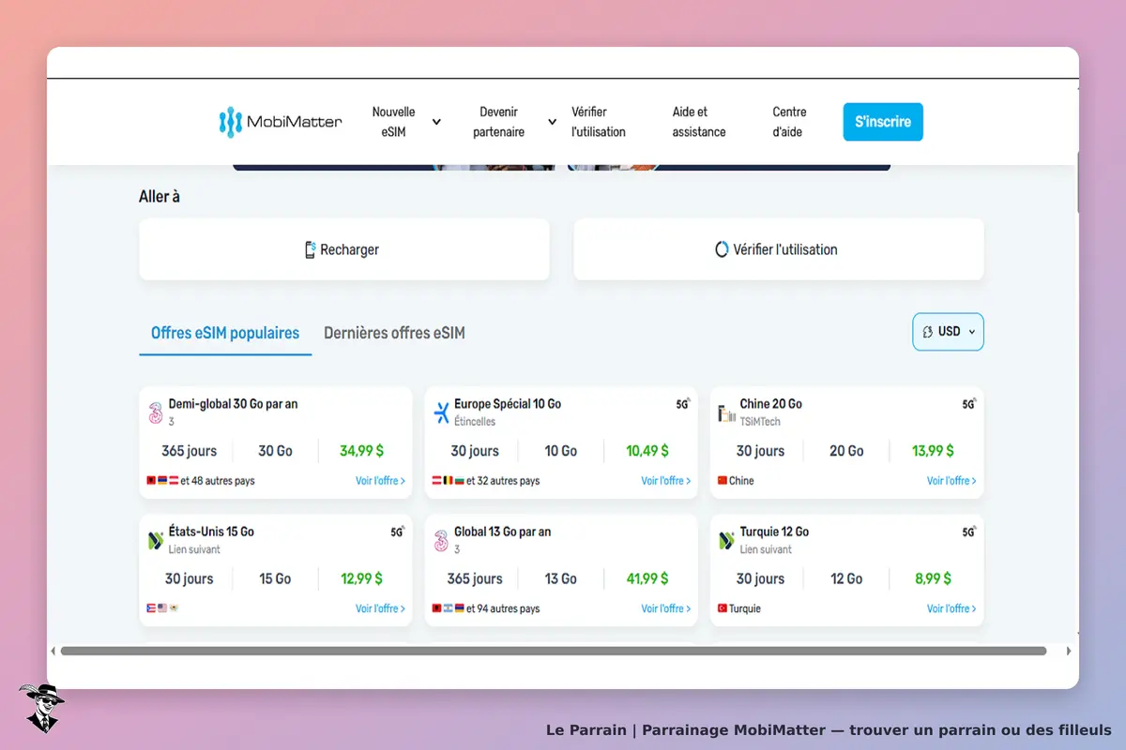Open Voir l'offre for Global 13 Go
1126x750 pixels.
[665, 608]
